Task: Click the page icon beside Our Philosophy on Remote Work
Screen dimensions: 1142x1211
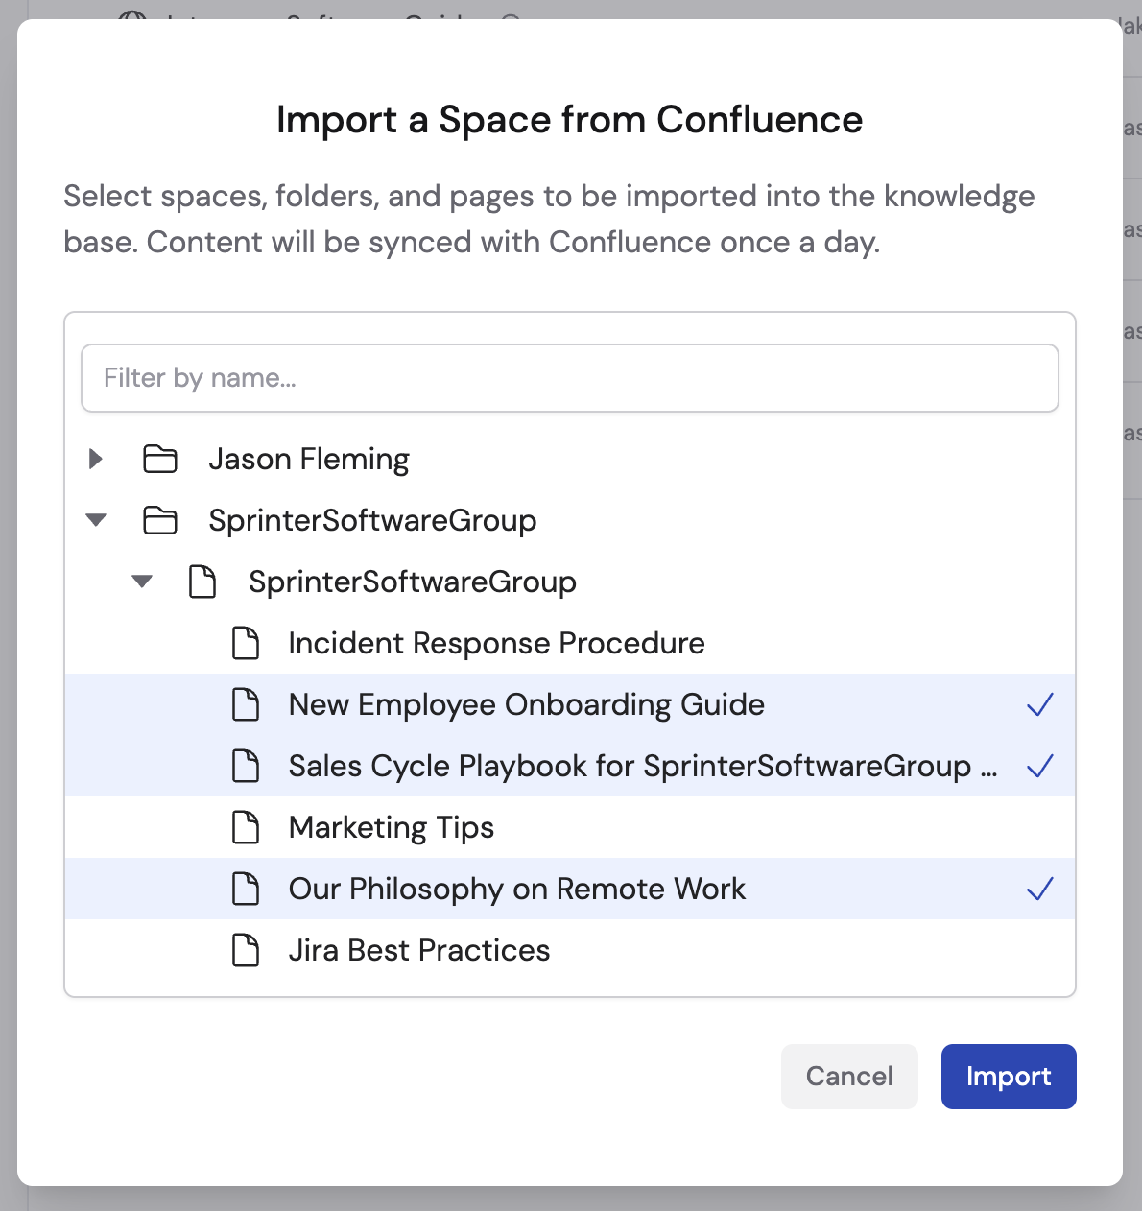Action: (x=246, y=889)
